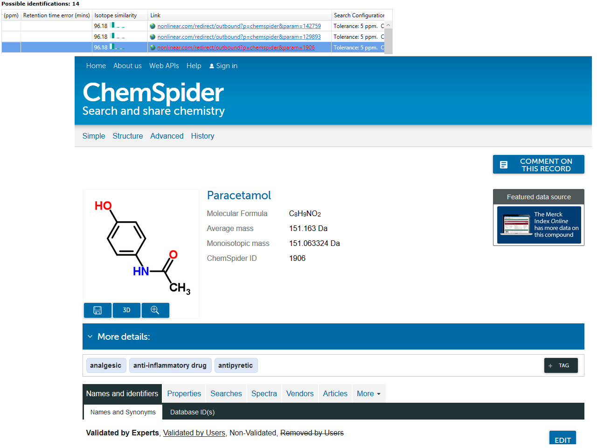Viewport: 597px width, 448px height.
Task: Open the Home menu item
Action: click(x=96, y=66)
